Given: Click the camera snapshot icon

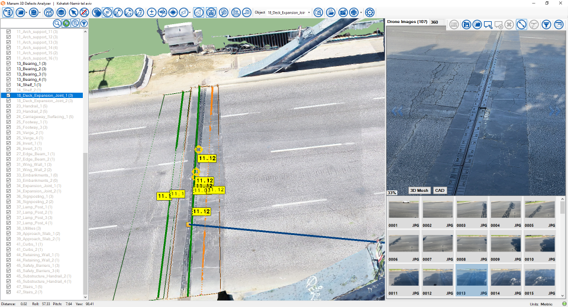Looking at the screenshot, I should tap(211, 12).
